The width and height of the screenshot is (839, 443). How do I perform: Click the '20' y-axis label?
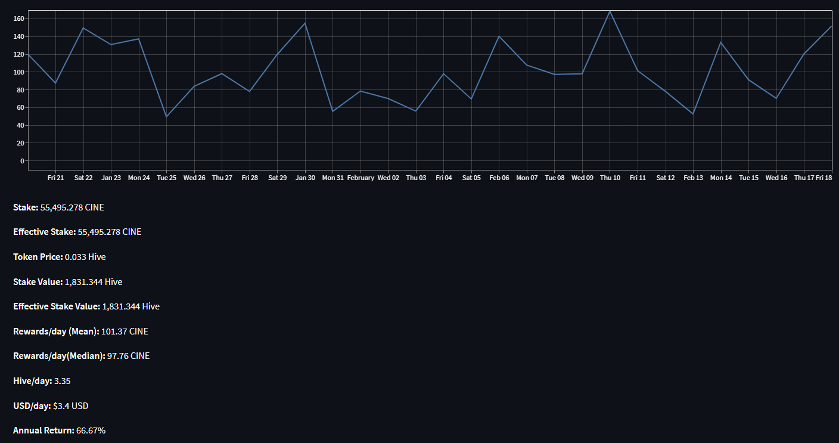tap(20, 143)
